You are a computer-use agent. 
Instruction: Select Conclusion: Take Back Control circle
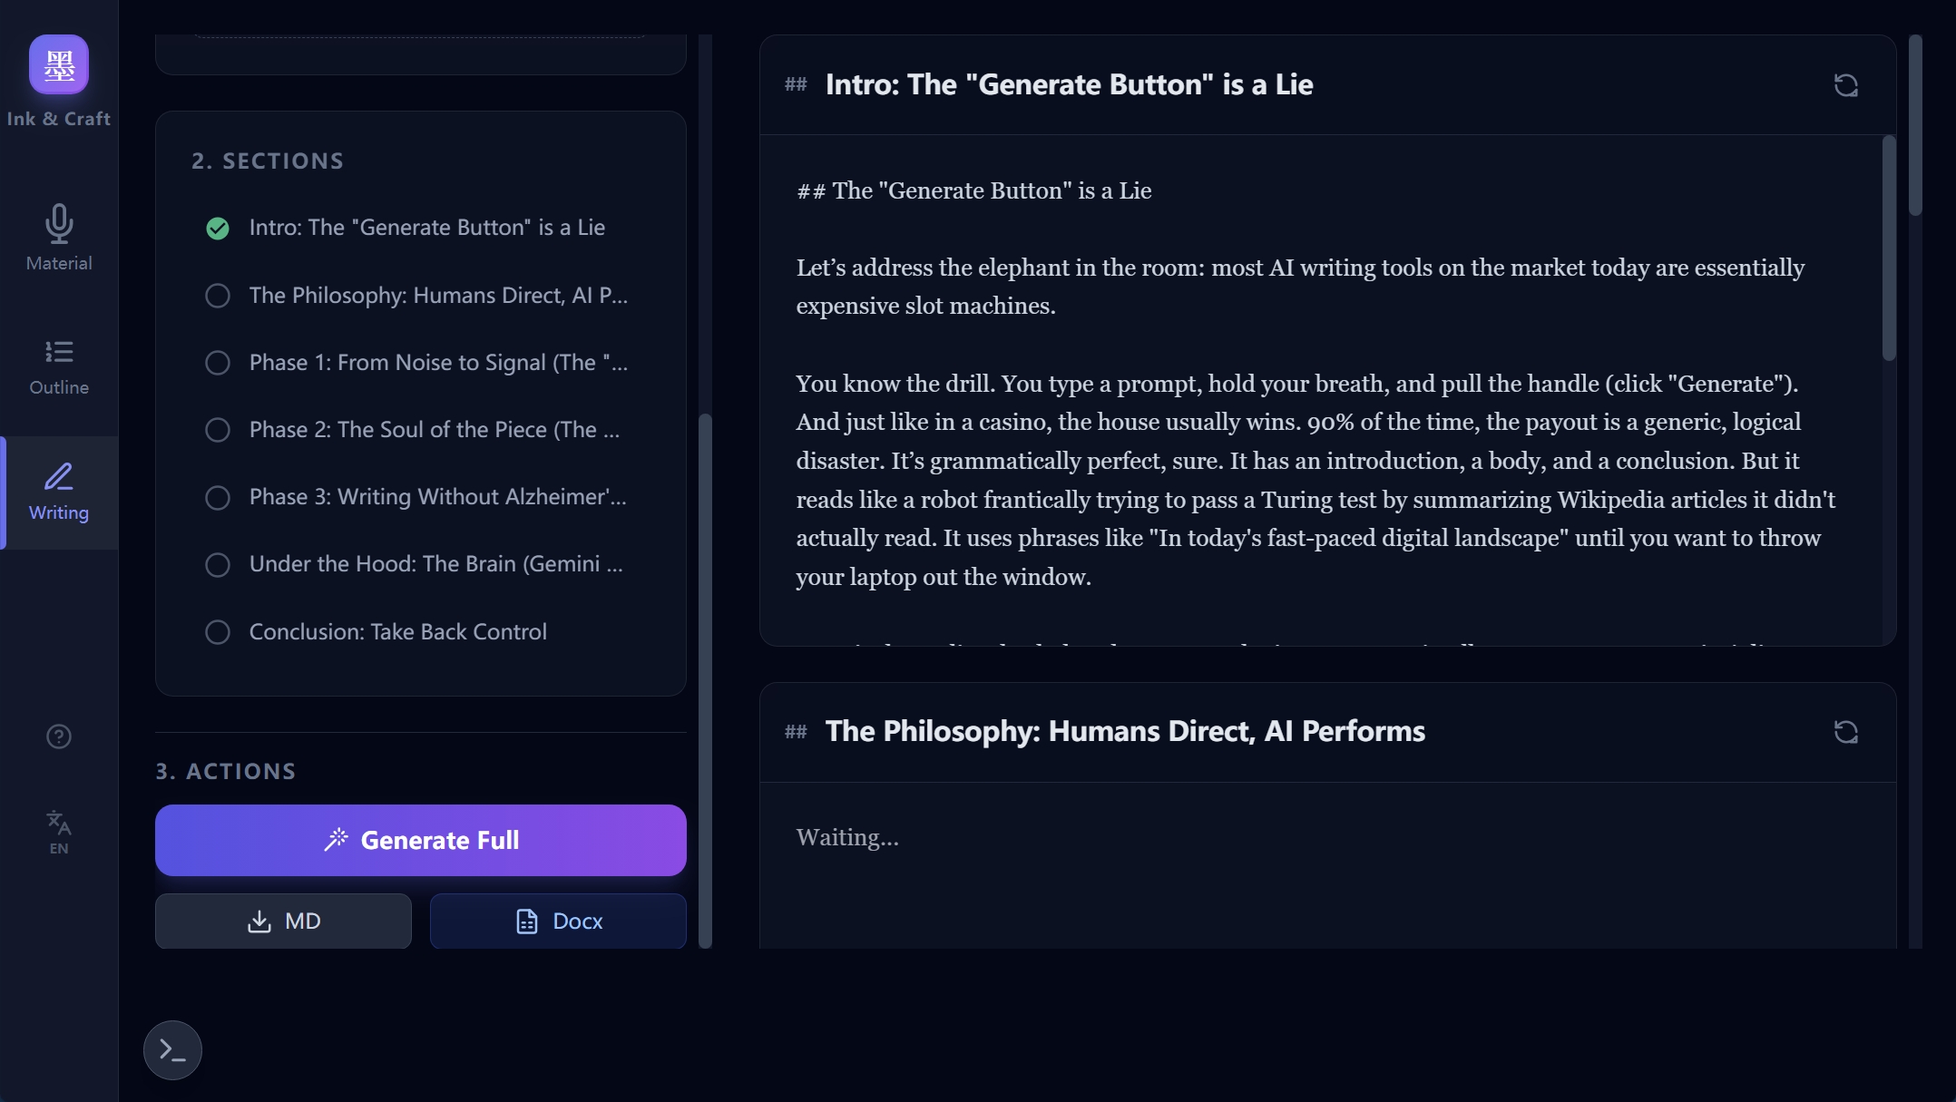tap(218, 632)
